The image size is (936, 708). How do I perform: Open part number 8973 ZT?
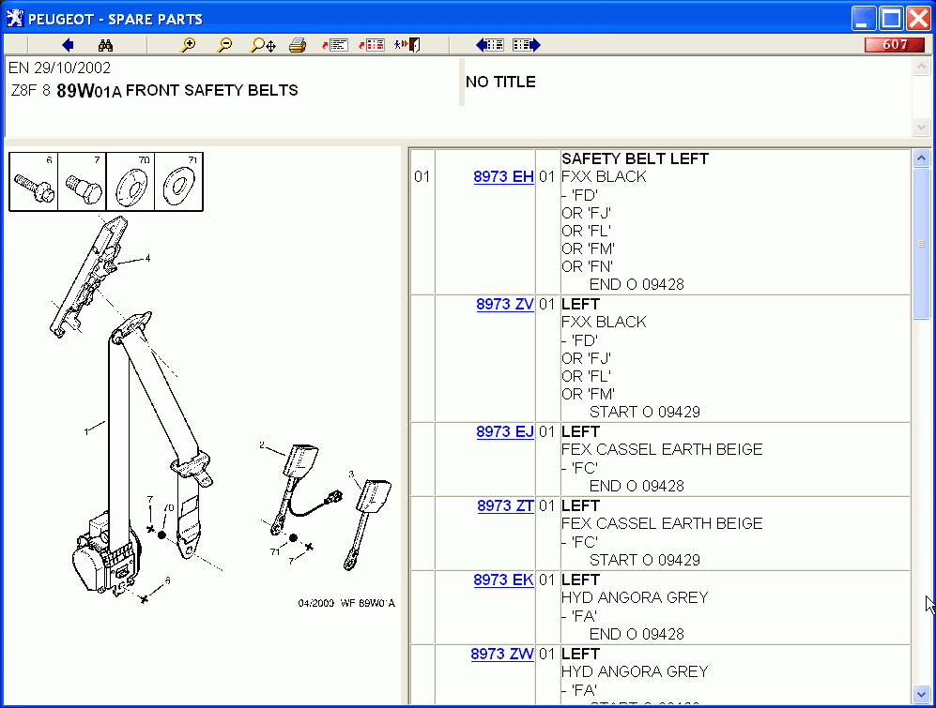coord(505,505)
